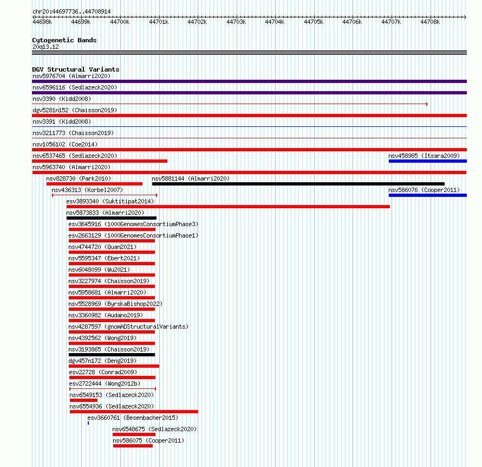This screenshot has width=482, height=467.
Task: Select the red bar under nsv828730
Action: [94, 184]
